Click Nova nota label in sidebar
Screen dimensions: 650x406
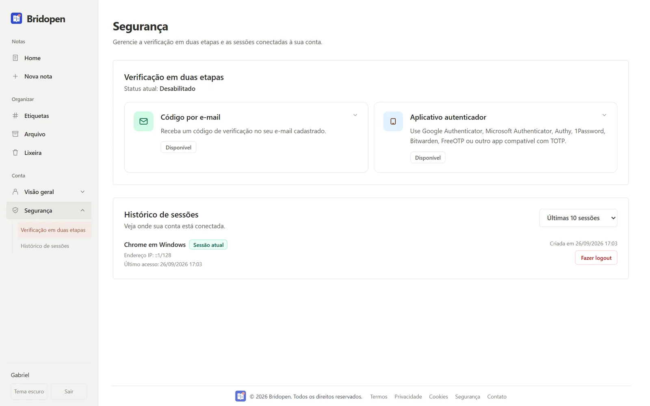pyautogui.click(x=38, y=76)
